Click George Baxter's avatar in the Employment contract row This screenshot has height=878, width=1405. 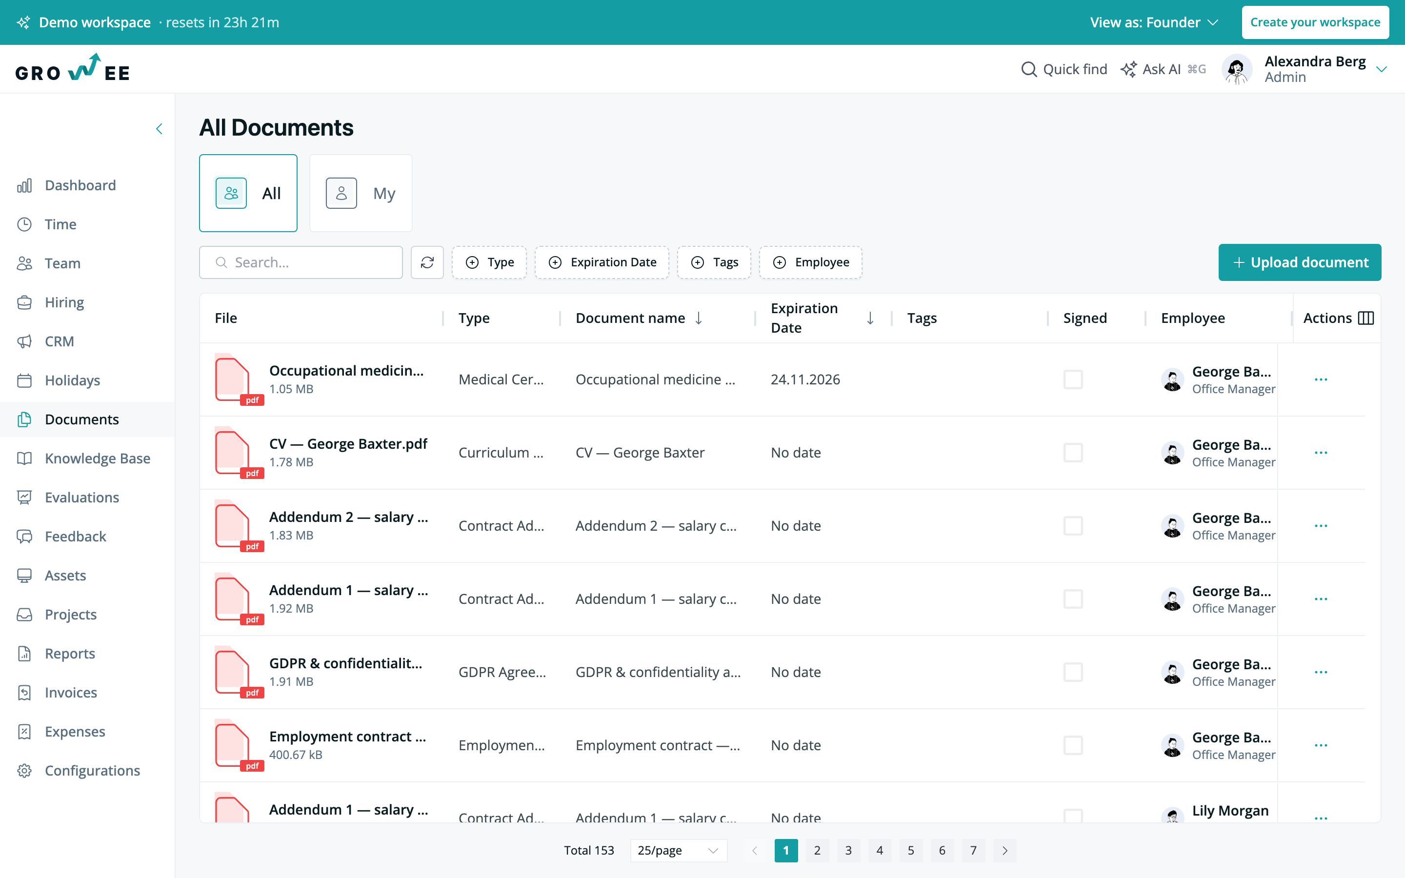point(1172,746)
